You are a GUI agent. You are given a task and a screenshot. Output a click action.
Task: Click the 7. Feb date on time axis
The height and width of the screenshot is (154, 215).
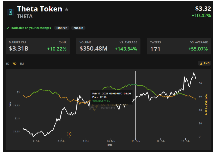tap(36, 141)
